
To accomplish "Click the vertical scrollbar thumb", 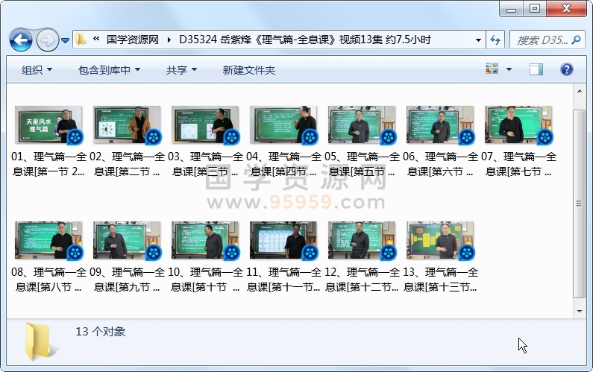I will point(580,204).
